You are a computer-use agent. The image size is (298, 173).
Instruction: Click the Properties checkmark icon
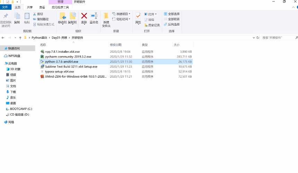[x=138, y=16]
